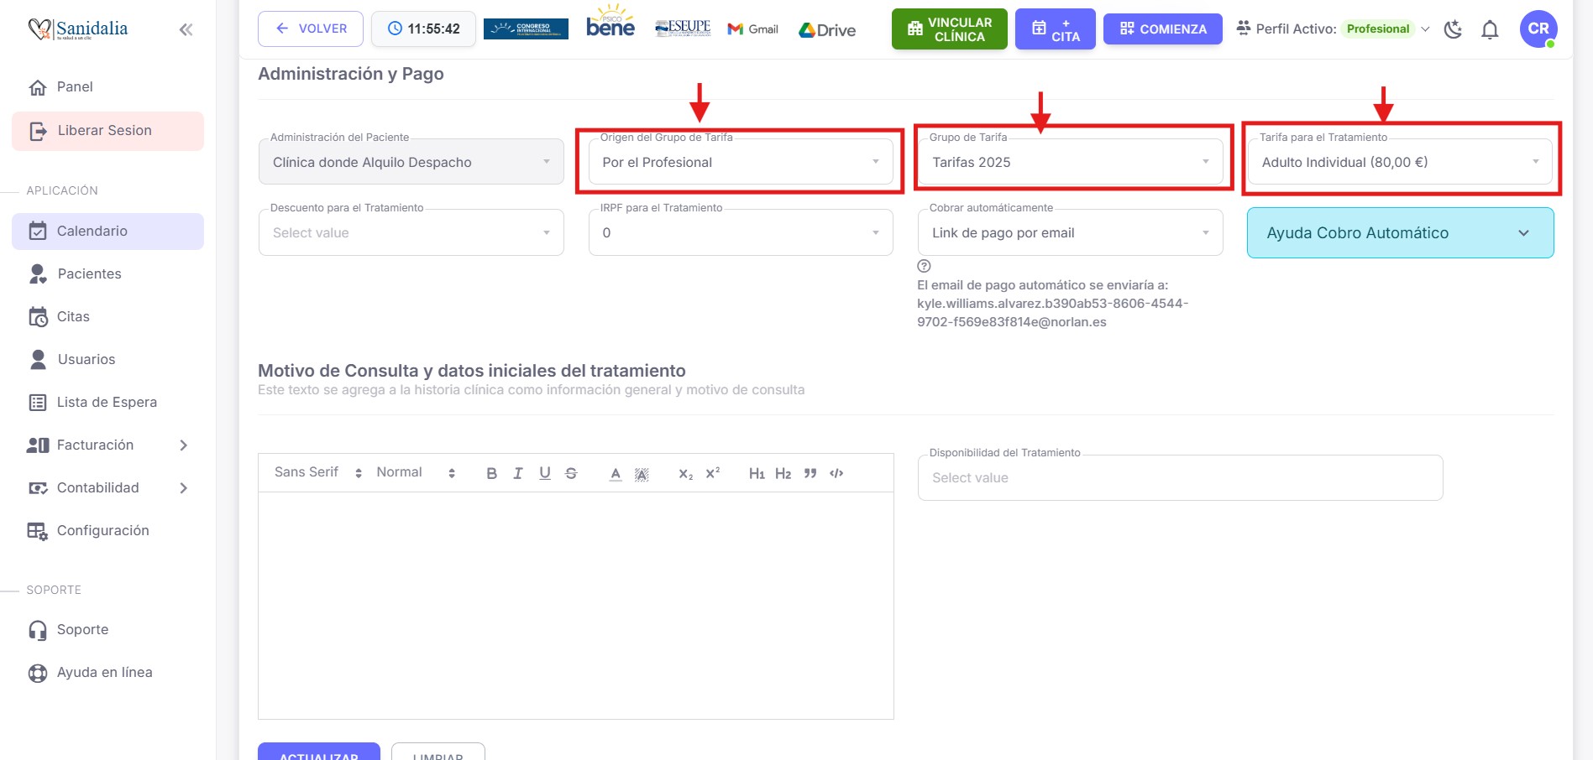Click help question mark under Cobrar automáticamente
This screenshot has width=1593, height=760.
pos(924,266)
